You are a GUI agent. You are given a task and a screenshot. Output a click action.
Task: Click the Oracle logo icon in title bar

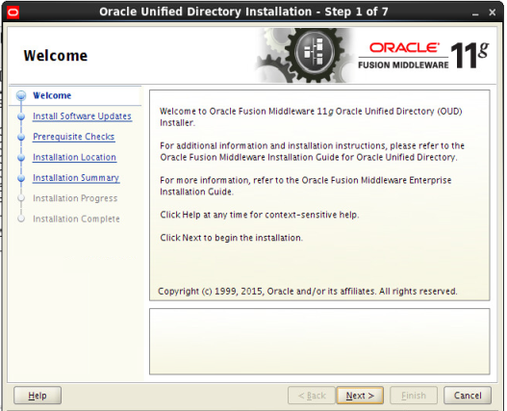(13, 13)
